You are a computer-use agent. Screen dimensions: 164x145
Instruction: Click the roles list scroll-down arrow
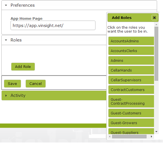(156, 132)
